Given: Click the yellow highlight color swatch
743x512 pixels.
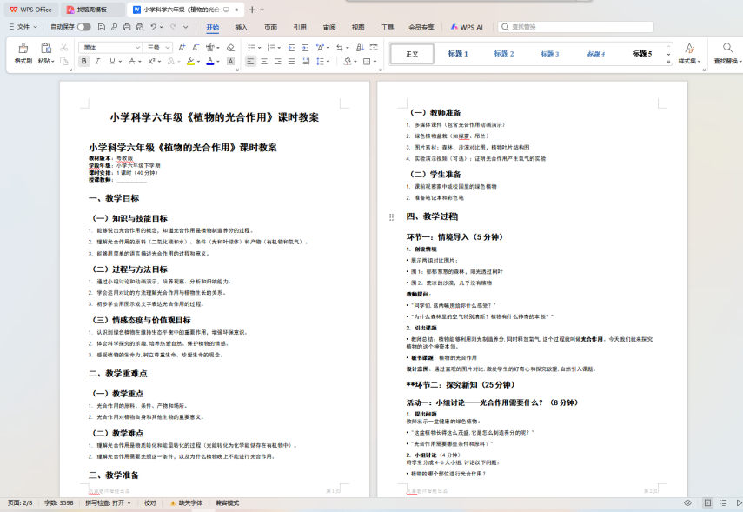Looking at the screenshot, I should point(189,62).
